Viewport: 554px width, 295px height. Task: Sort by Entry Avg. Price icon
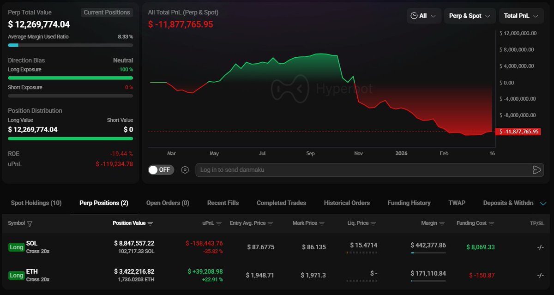pyautogui.click(x=271, y=223)
